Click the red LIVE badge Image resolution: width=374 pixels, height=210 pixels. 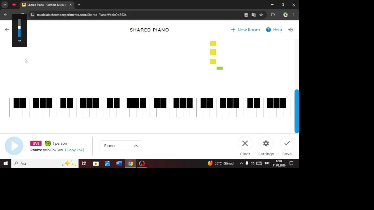tap(36, 143)
